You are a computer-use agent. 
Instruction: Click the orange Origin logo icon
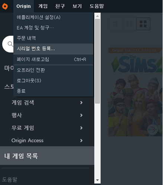coord(5,6)
